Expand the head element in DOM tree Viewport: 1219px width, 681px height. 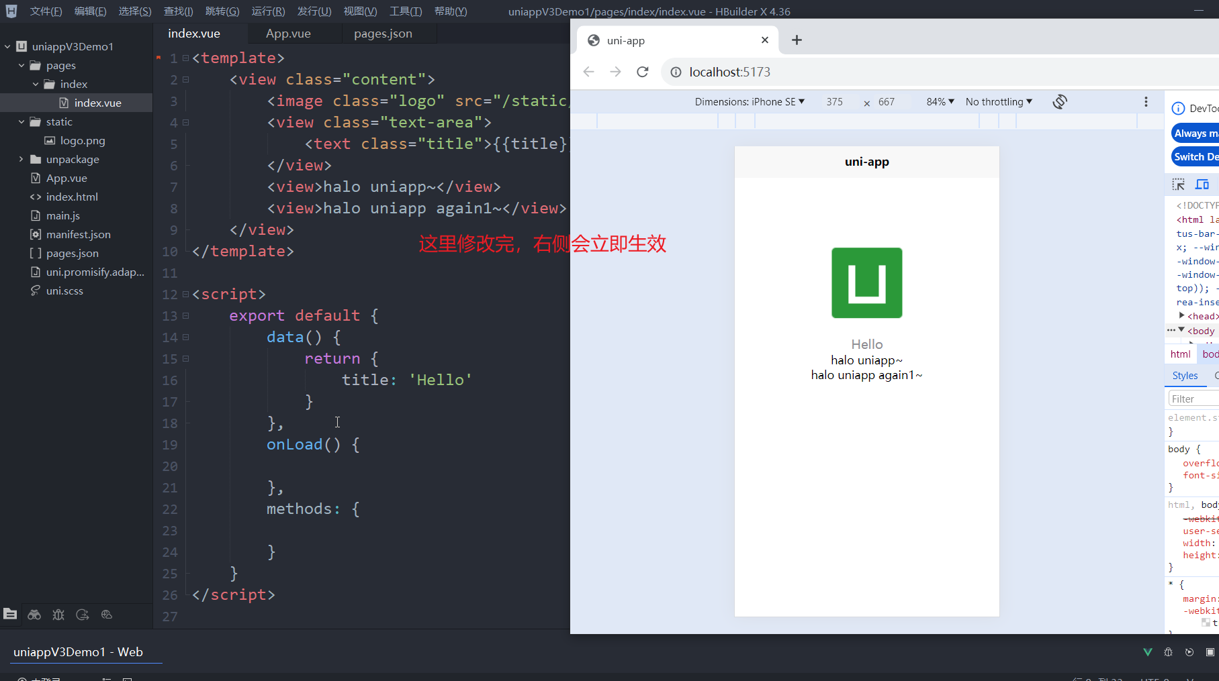point(1182,315)
